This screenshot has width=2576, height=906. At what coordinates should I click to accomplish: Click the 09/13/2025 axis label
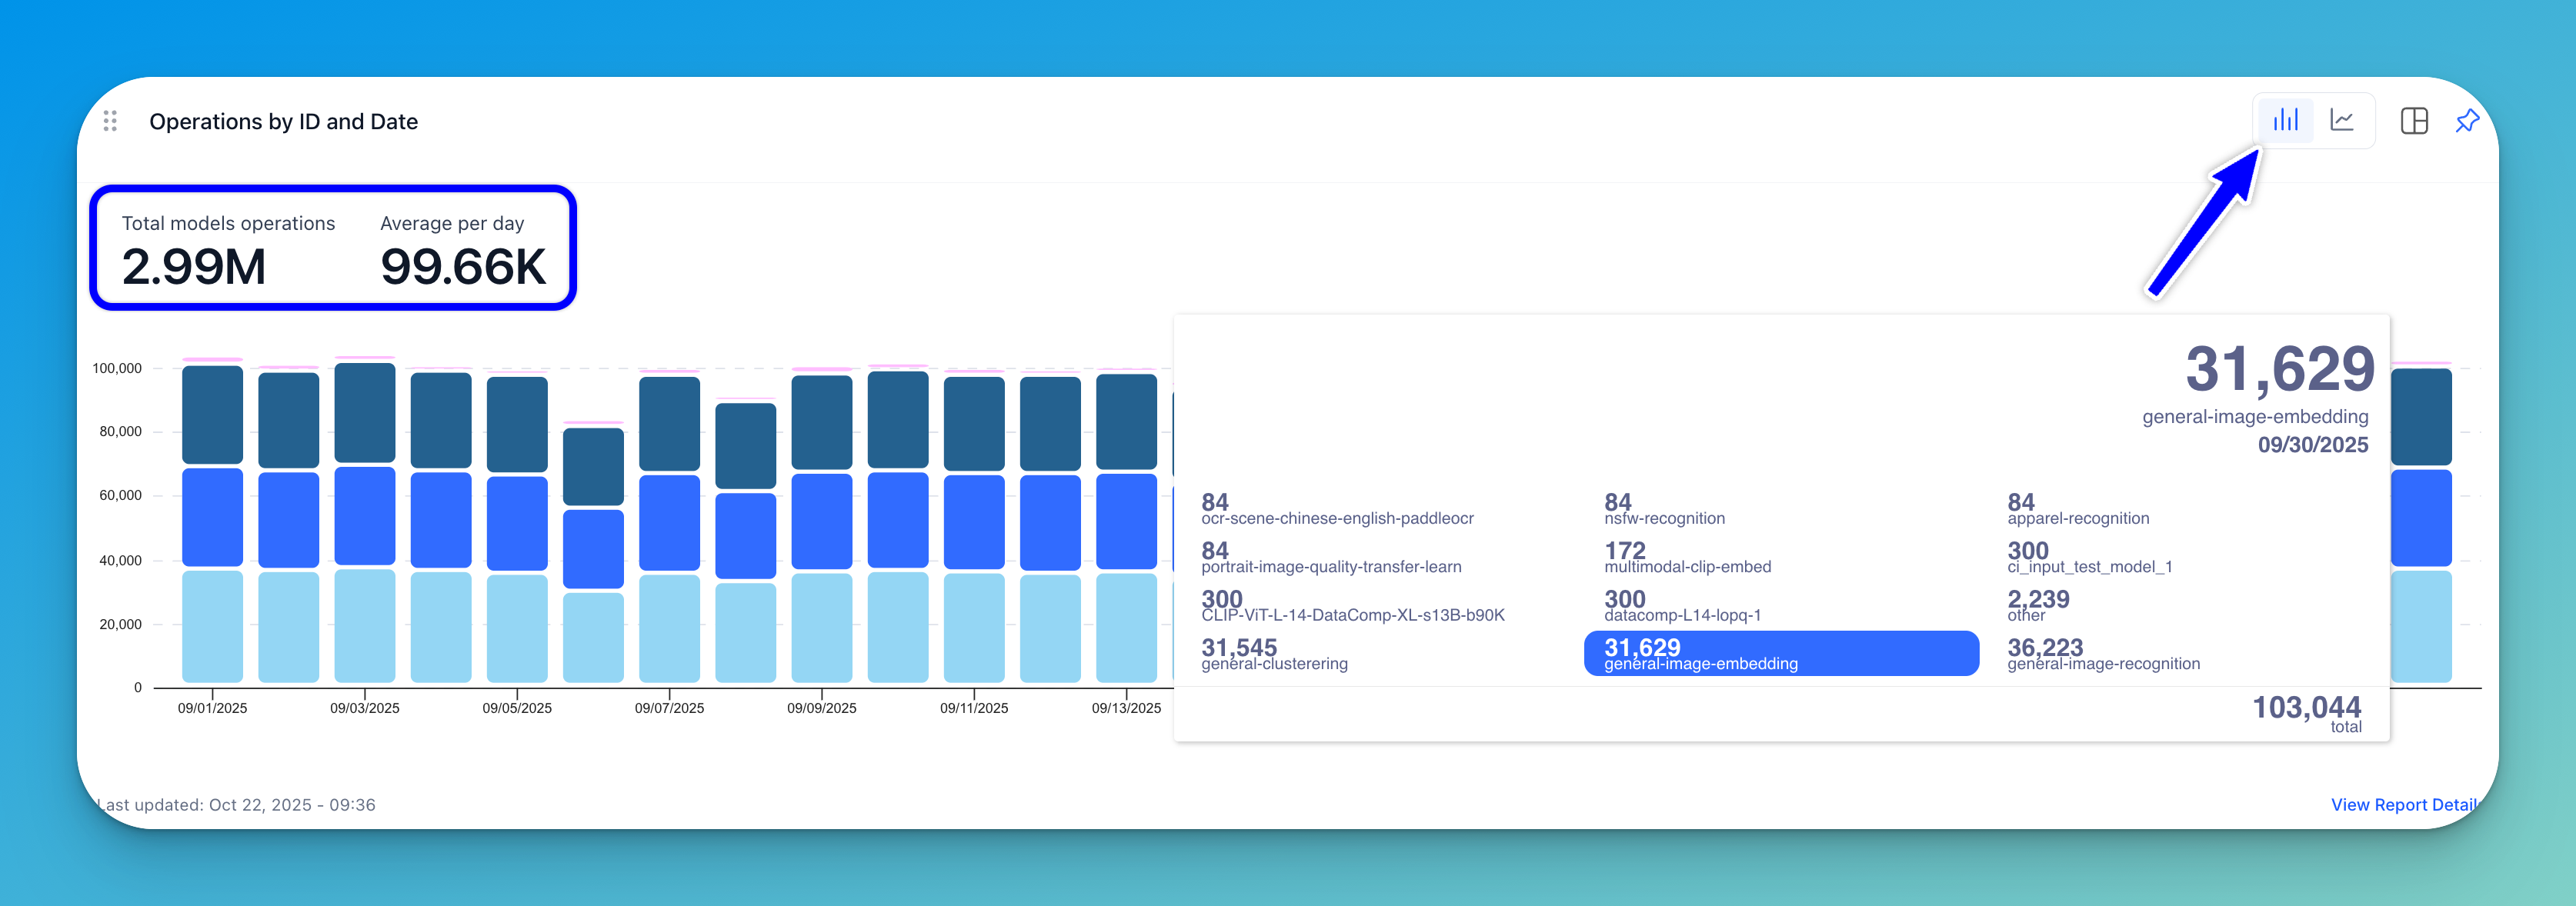point(1126,708)
